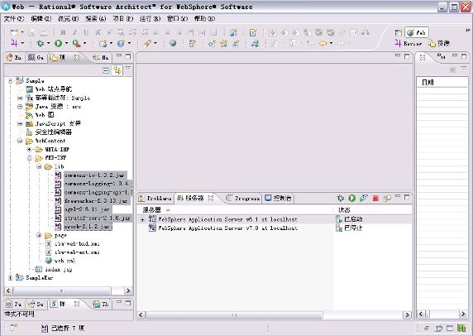
Task: Click the Underline U toolbar icon
Action: point(86,32)
